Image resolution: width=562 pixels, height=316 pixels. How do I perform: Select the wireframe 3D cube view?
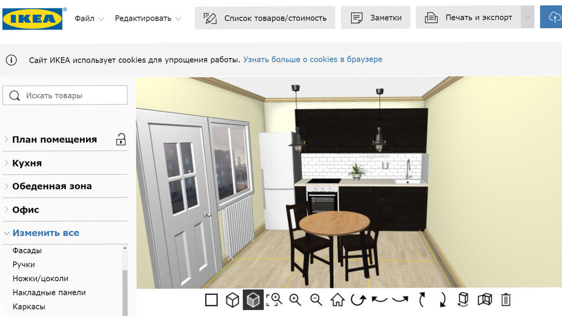(232, 300)
